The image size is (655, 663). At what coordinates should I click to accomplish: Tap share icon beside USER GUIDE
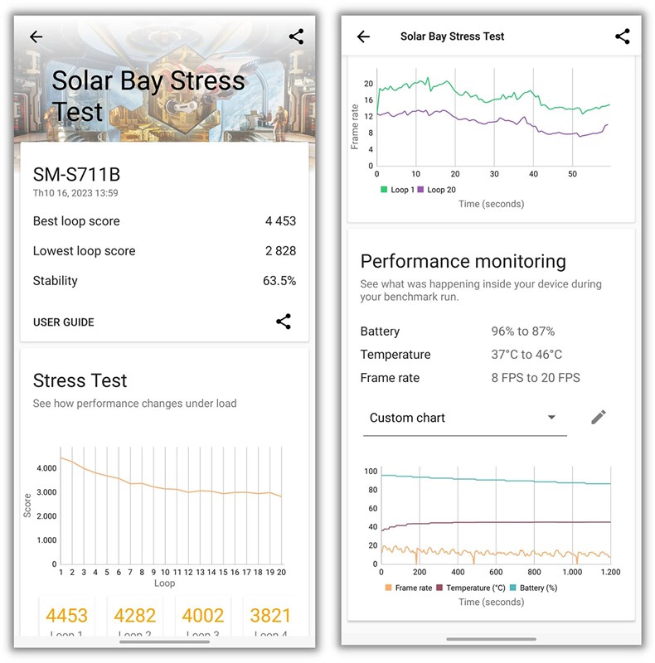click(x=284, y=322)
